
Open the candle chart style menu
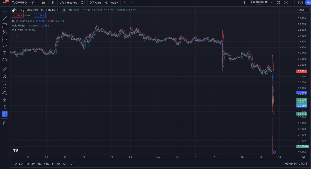click(53, 3)
